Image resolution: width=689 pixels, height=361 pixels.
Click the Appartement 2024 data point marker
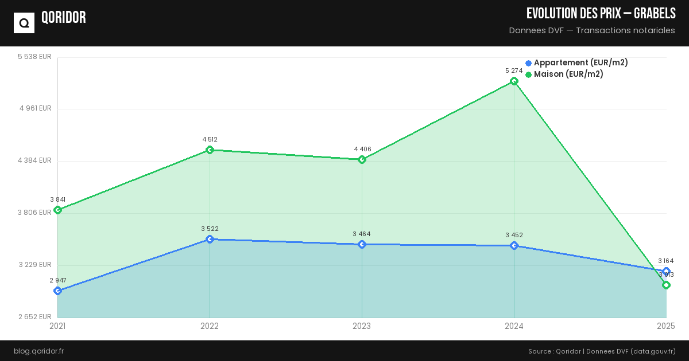tap(514, 246)
